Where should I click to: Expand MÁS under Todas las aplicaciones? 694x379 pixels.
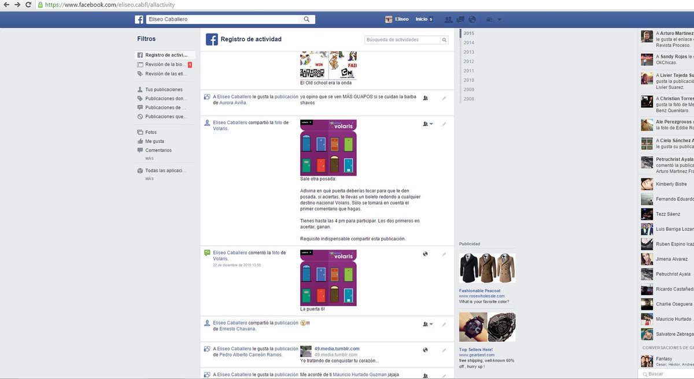click(x=149, y=179)
